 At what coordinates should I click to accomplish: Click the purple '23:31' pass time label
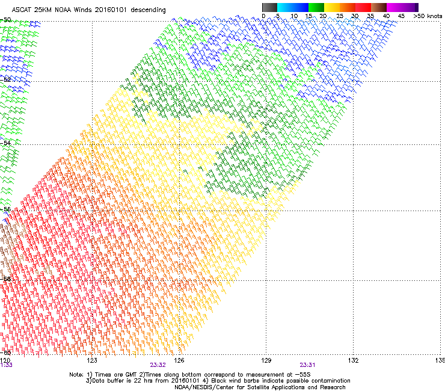tap(307, 365)
